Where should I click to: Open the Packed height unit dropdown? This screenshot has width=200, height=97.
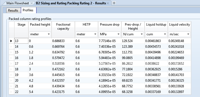point(40,34)
